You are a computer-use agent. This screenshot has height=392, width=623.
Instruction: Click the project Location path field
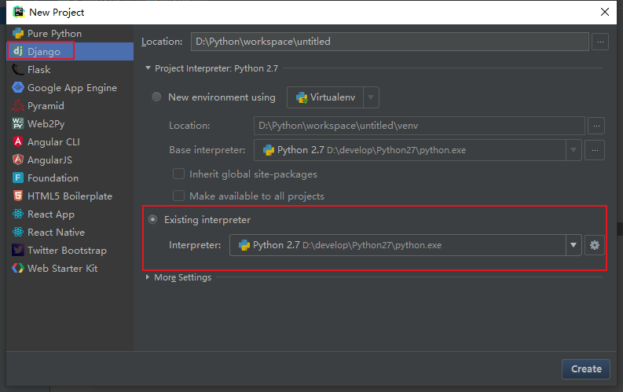[x=390, y=42]
